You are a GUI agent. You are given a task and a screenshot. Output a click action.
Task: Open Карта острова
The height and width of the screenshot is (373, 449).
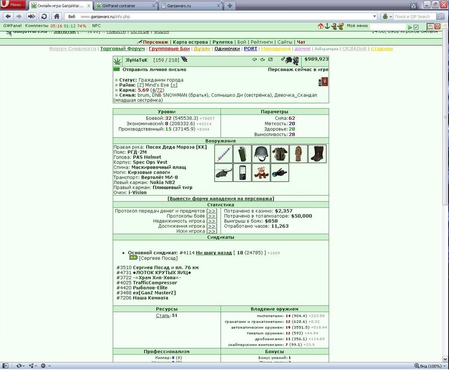[x=190, y=42]
